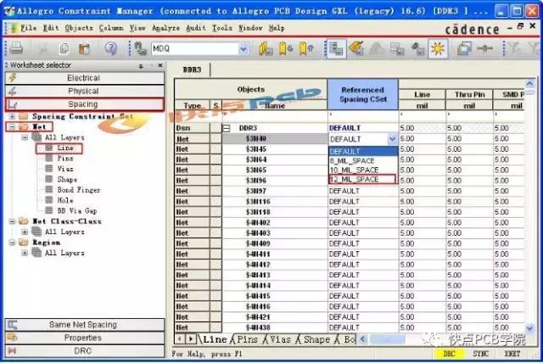Collapse the Net tree node
Screen dimensions: 543x363
[12, 127]
